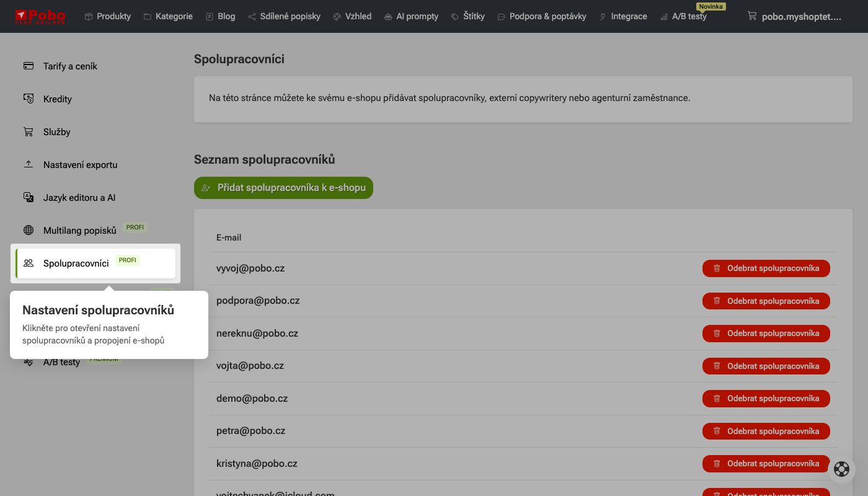
Task: Open A/B testy from top navigation
Action: [x=683, y=16]
